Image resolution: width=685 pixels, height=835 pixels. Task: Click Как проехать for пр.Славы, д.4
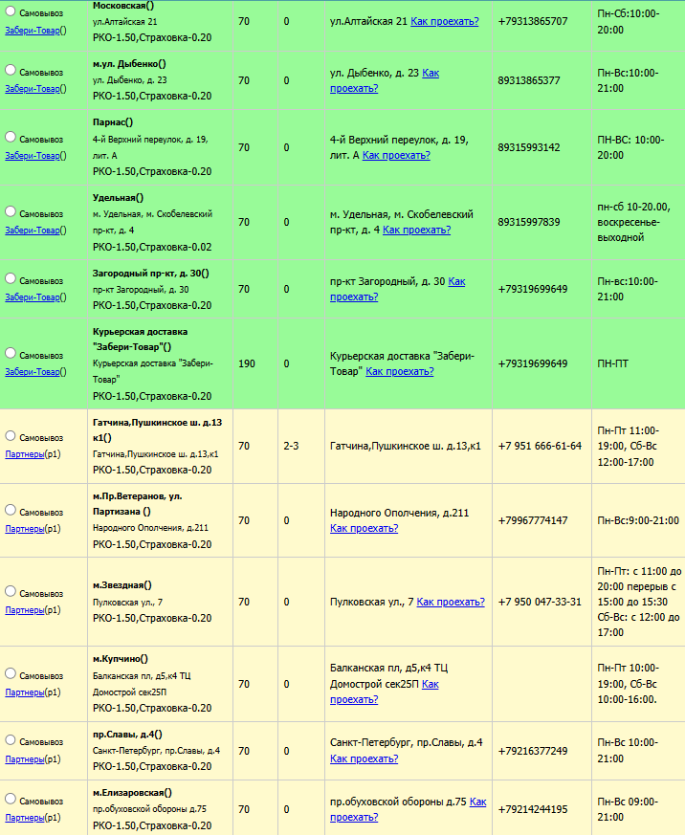tap(364, 758)
